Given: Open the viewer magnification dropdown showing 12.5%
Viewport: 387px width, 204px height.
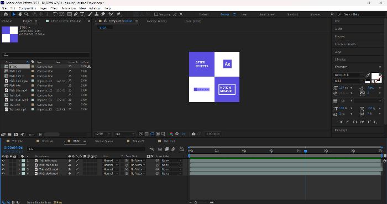Looking at the screenshot, I should pyautogui.click(x=102, y=134).
